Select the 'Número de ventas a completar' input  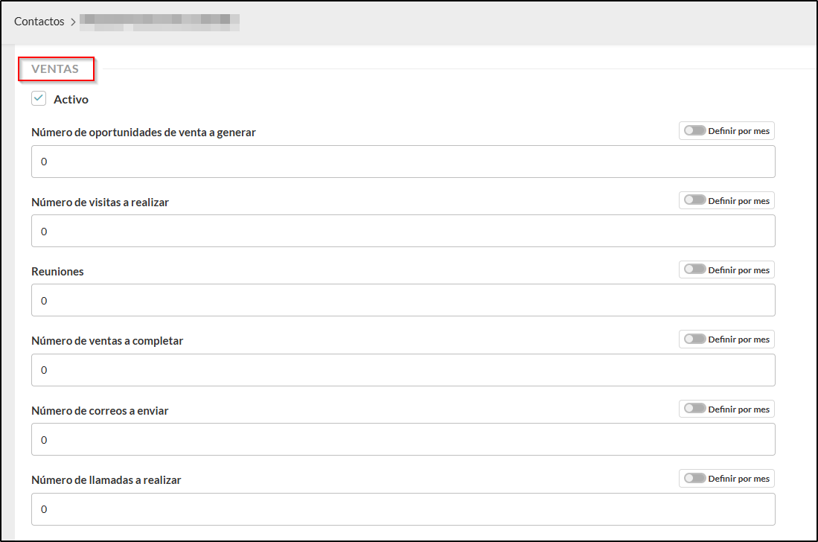click(403, 370)
